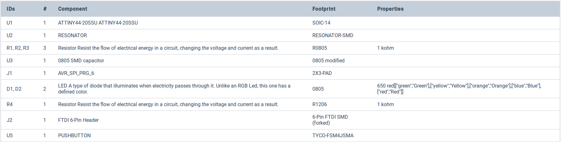Click the AVR_SPI_PRG_6 component
The image size is (561, 142).
[x=76, y=73]
